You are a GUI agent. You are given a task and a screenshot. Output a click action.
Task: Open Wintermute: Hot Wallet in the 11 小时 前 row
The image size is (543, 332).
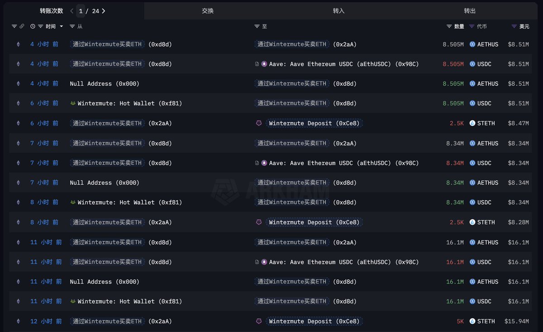[130, 301]
